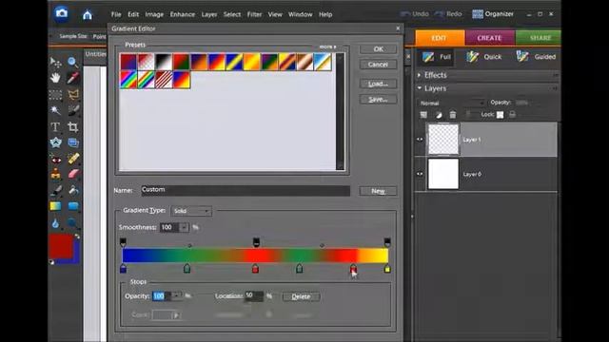Expand the Effects panel
609x342 pixels.
point(419,75)
